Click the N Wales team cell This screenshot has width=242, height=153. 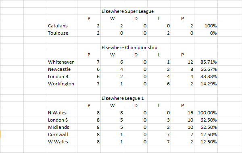point(62,113)
